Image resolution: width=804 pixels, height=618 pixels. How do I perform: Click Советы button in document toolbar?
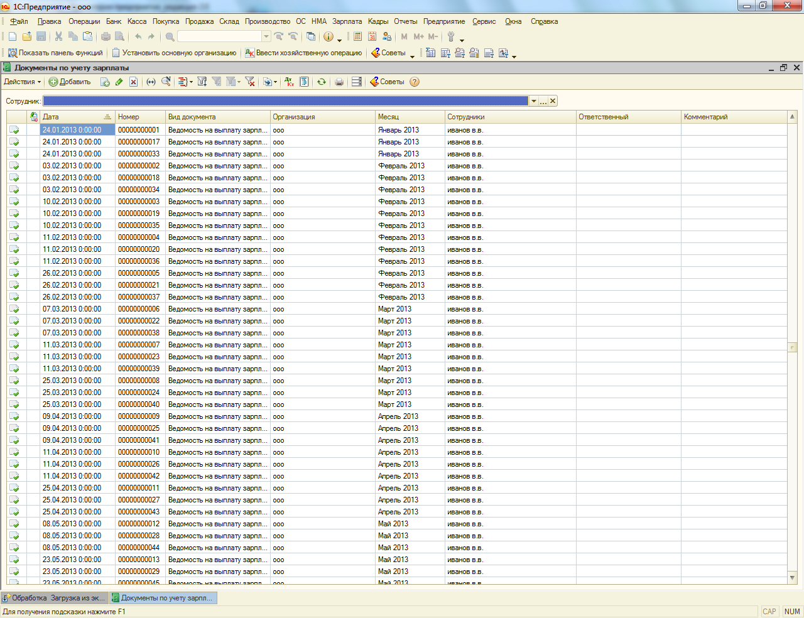click(387, 82)
